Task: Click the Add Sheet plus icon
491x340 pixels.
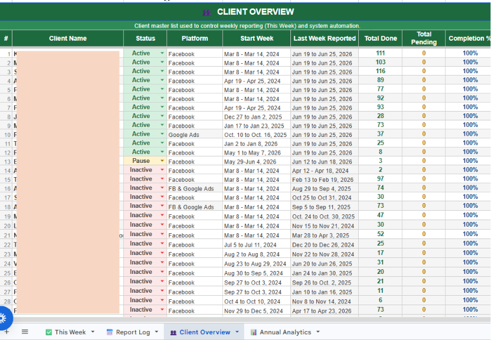Action: pyautogui.click(x=6, y=332)
